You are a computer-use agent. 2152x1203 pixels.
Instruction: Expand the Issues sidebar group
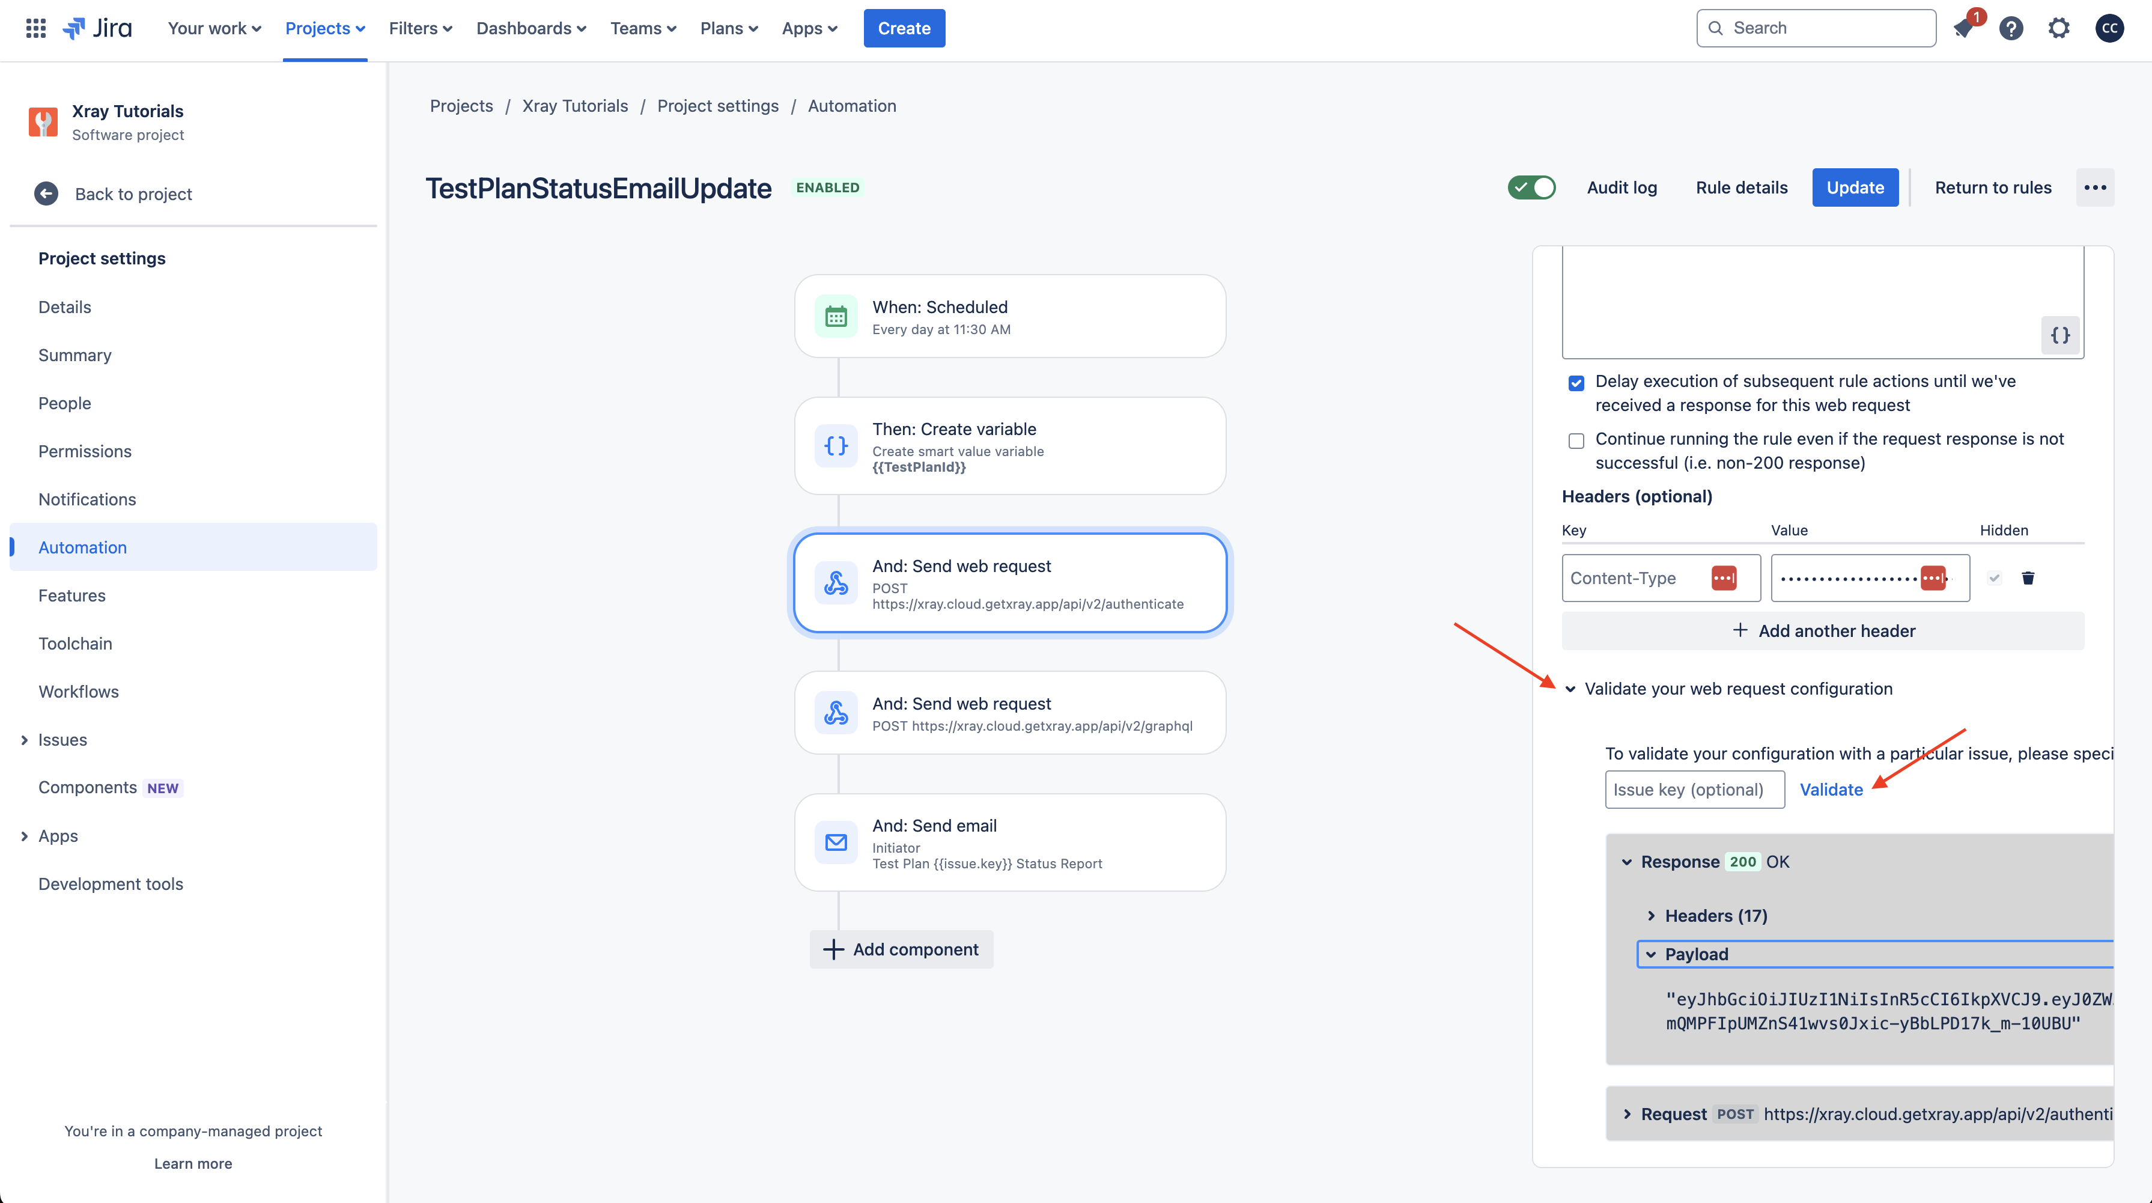coord(24,740)
